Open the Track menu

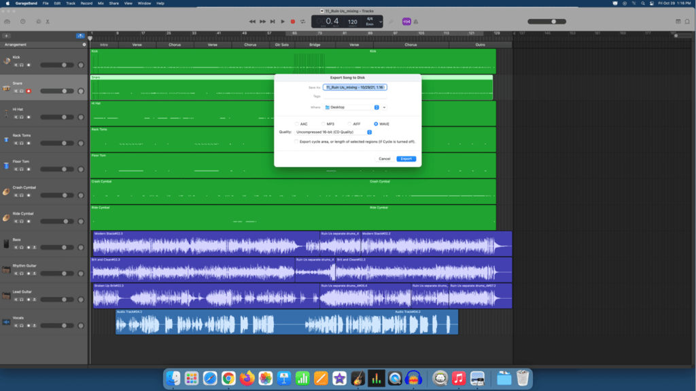tap(72, 3)
